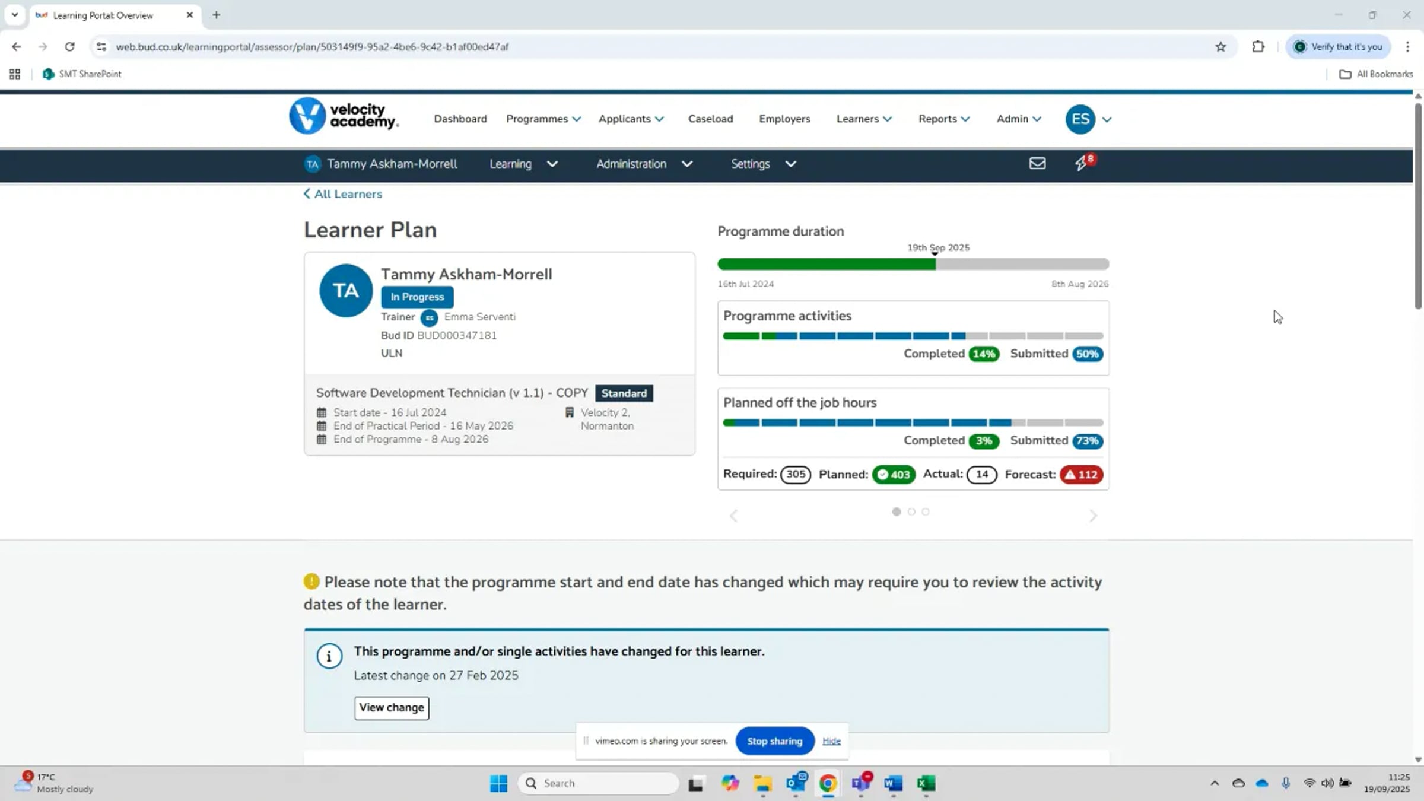Open the Chrome three-dot menu

click(x=1407, y=47)
